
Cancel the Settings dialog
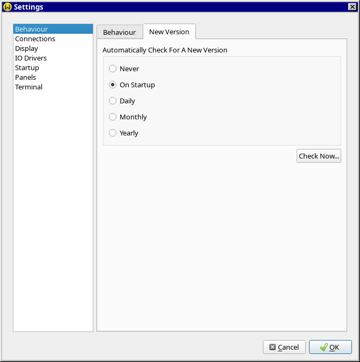[284, 347]
